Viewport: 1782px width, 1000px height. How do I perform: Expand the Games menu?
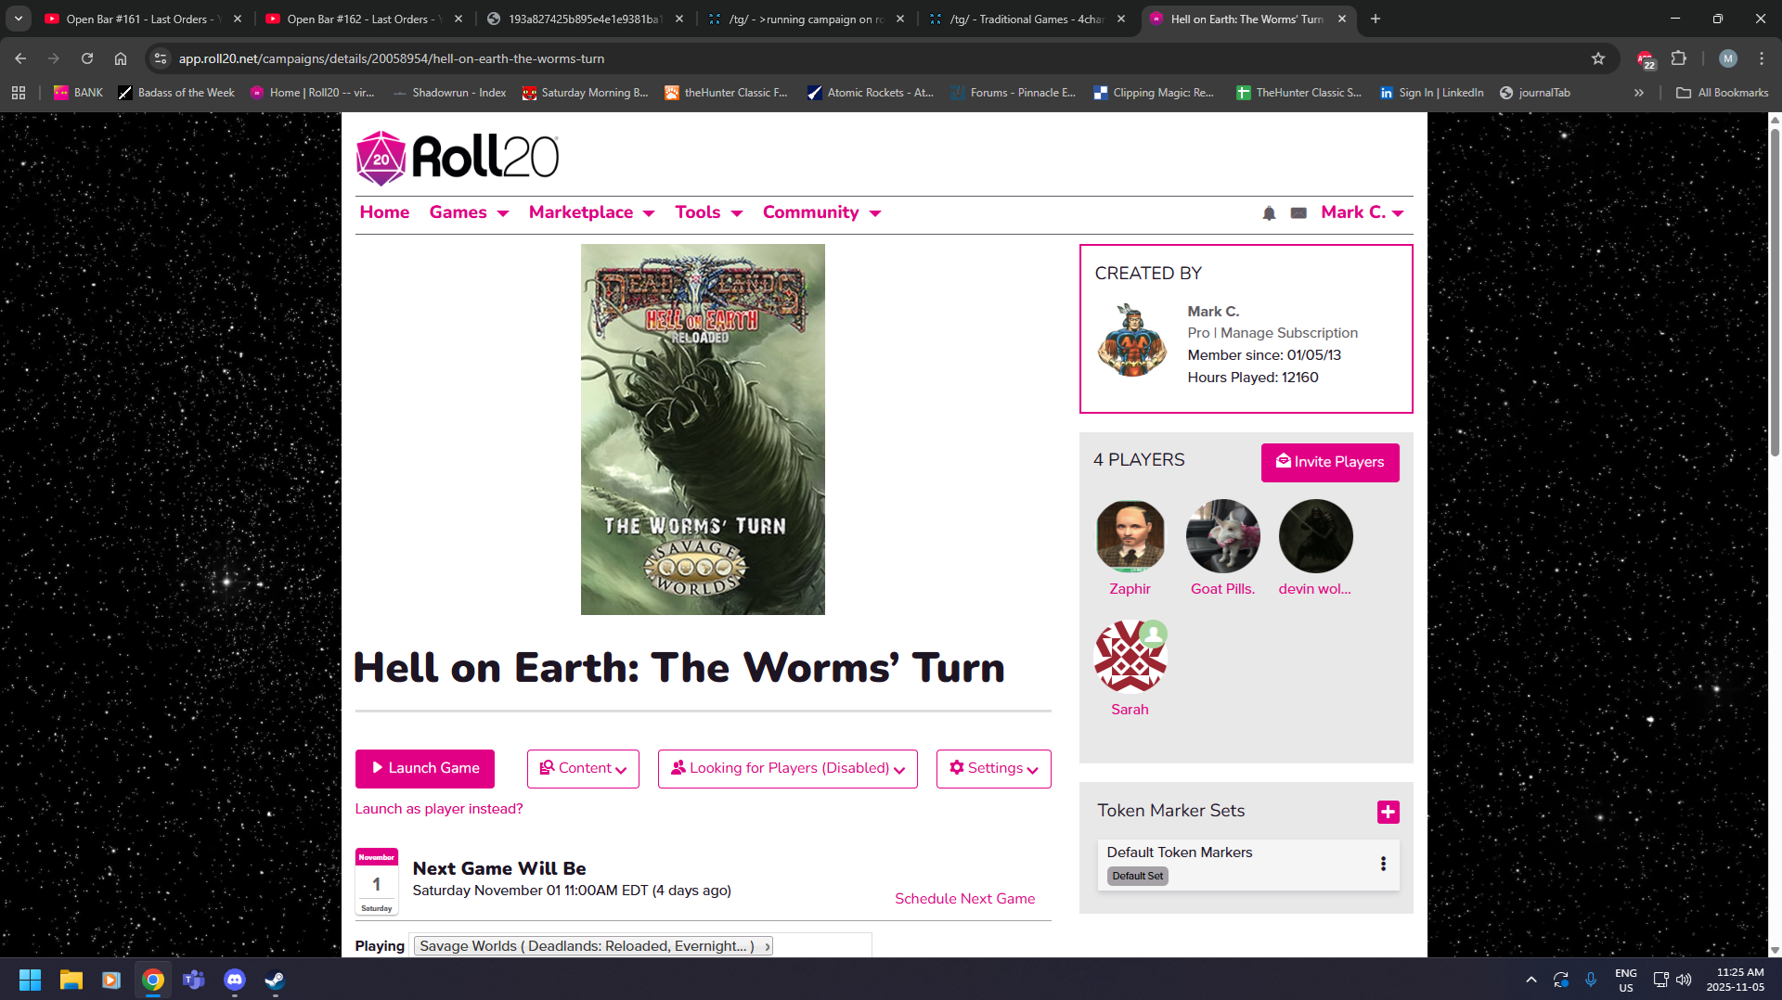[x=469, y=212]
